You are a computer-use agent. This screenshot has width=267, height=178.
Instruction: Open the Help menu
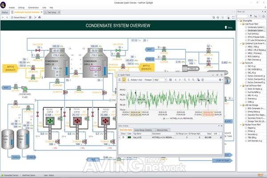[51, 8]
